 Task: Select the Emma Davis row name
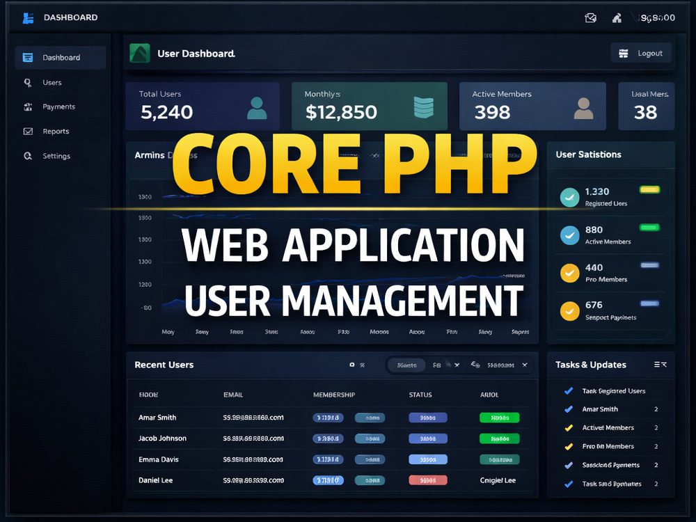click(x=158, y=459)
